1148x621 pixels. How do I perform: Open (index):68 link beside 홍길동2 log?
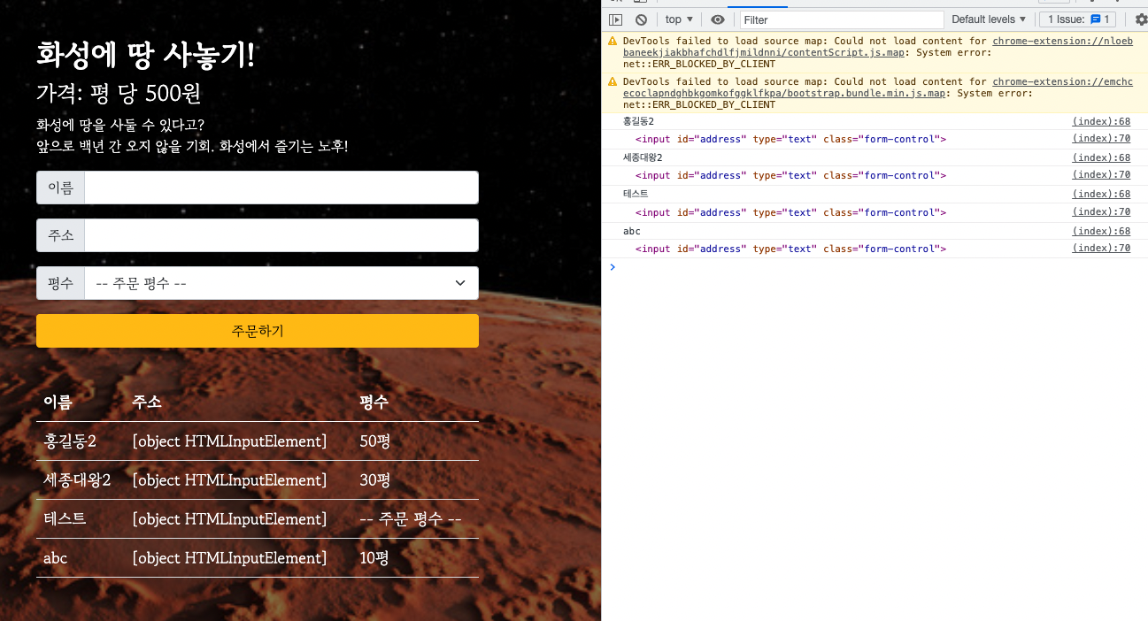(1101, 121)
